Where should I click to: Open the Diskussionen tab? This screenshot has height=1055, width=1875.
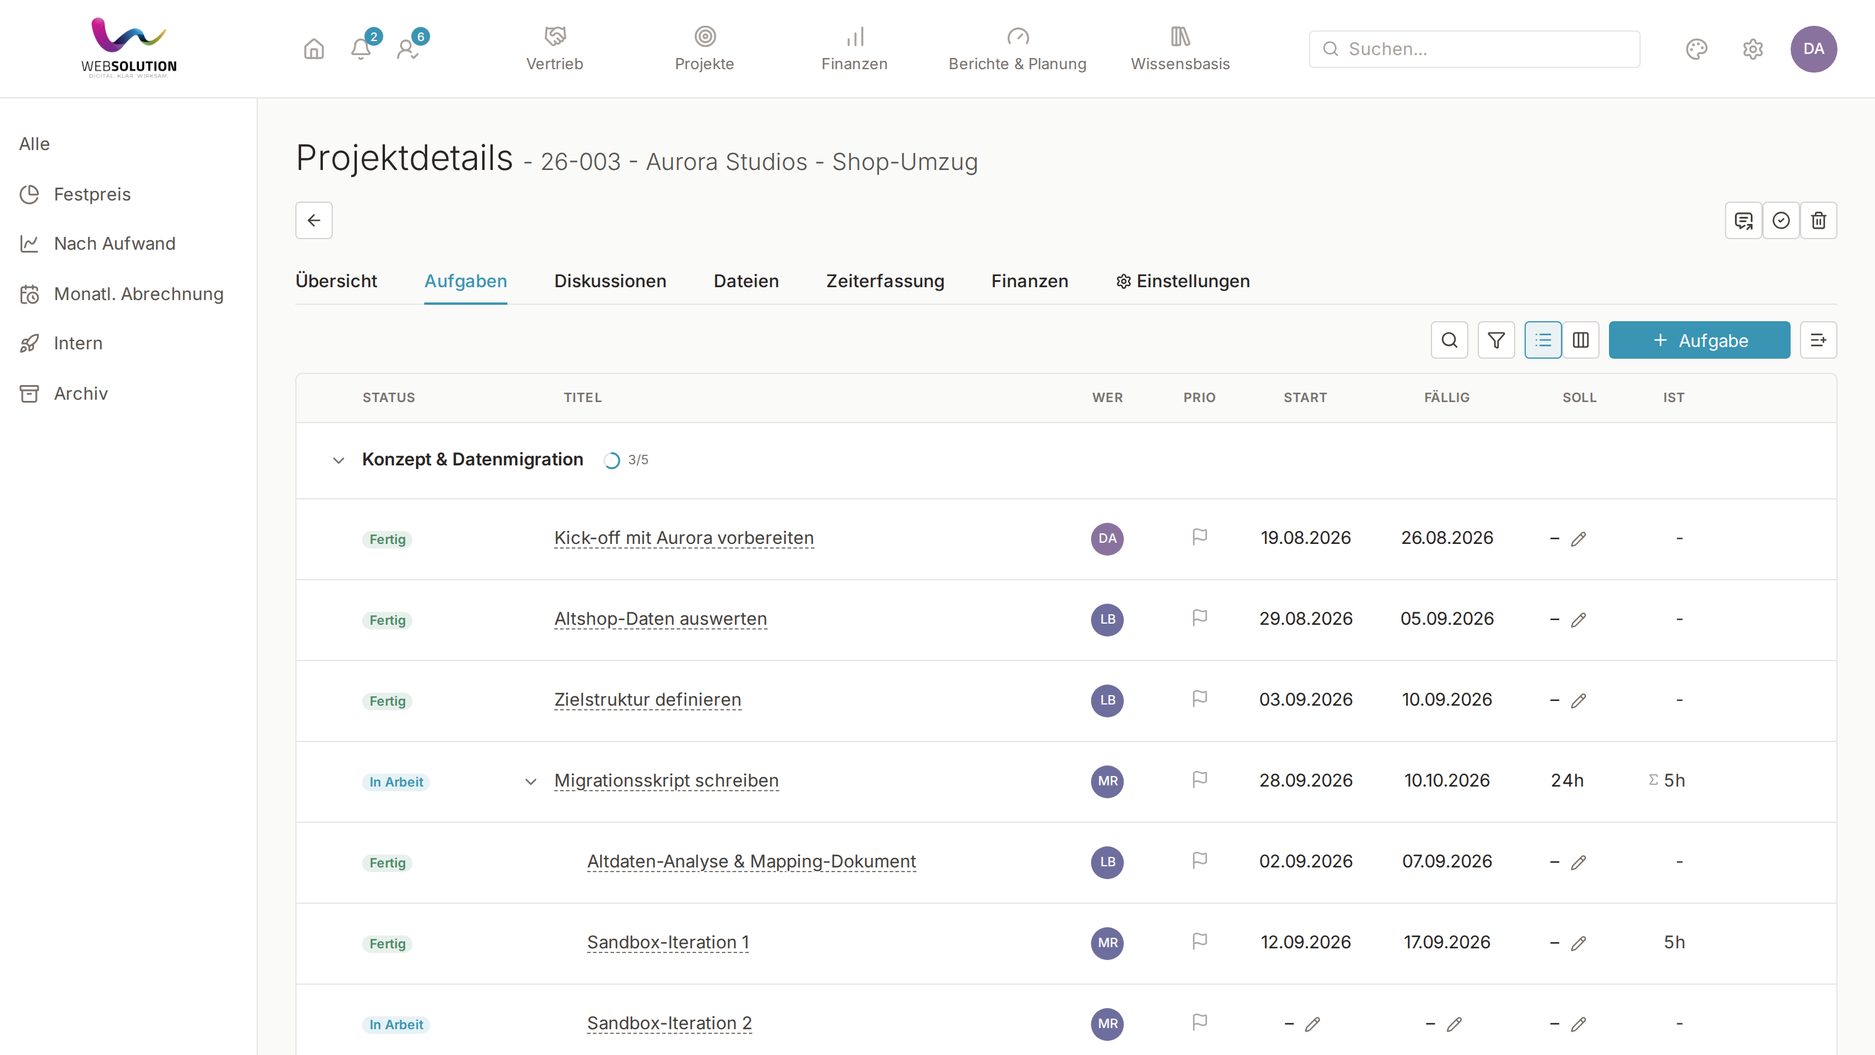click(610, 281)
